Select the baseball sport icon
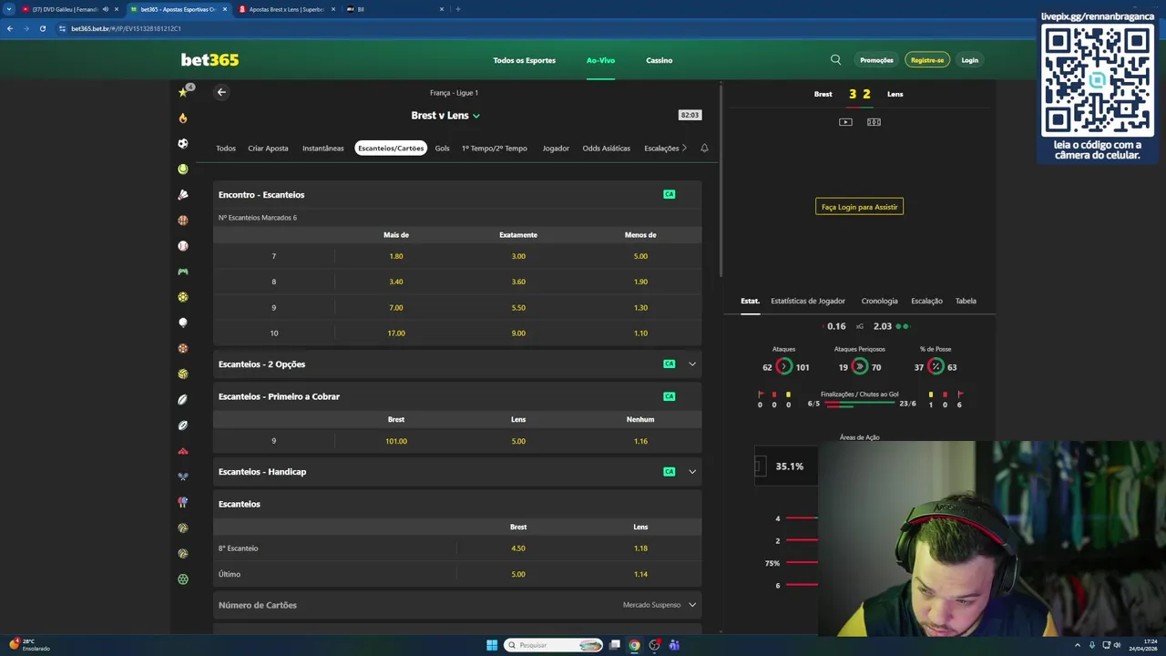The width and height of the screenshot is (1166, 656). 183,246
